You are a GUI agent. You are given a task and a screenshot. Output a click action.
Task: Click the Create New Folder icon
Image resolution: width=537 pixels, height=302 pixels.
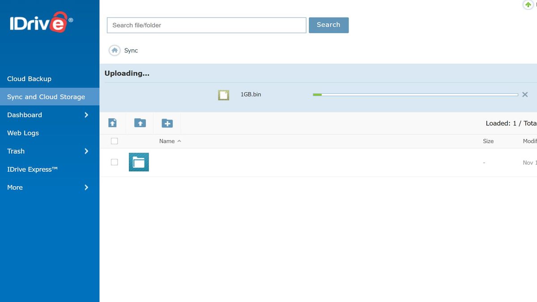[167, 123]
